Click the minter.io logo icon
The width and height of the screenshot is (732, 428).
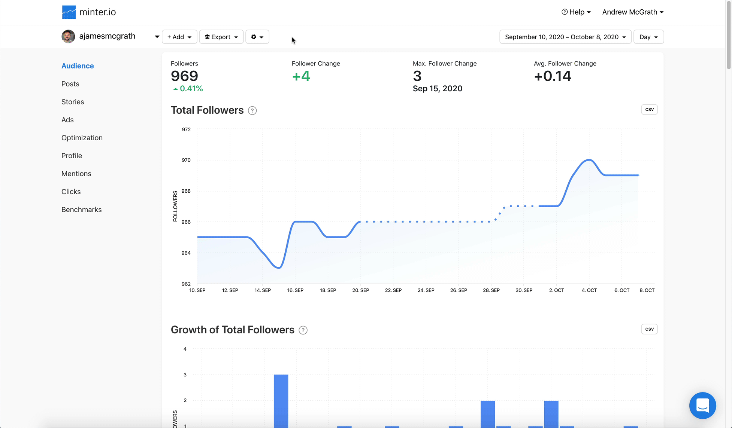point(69,12)
